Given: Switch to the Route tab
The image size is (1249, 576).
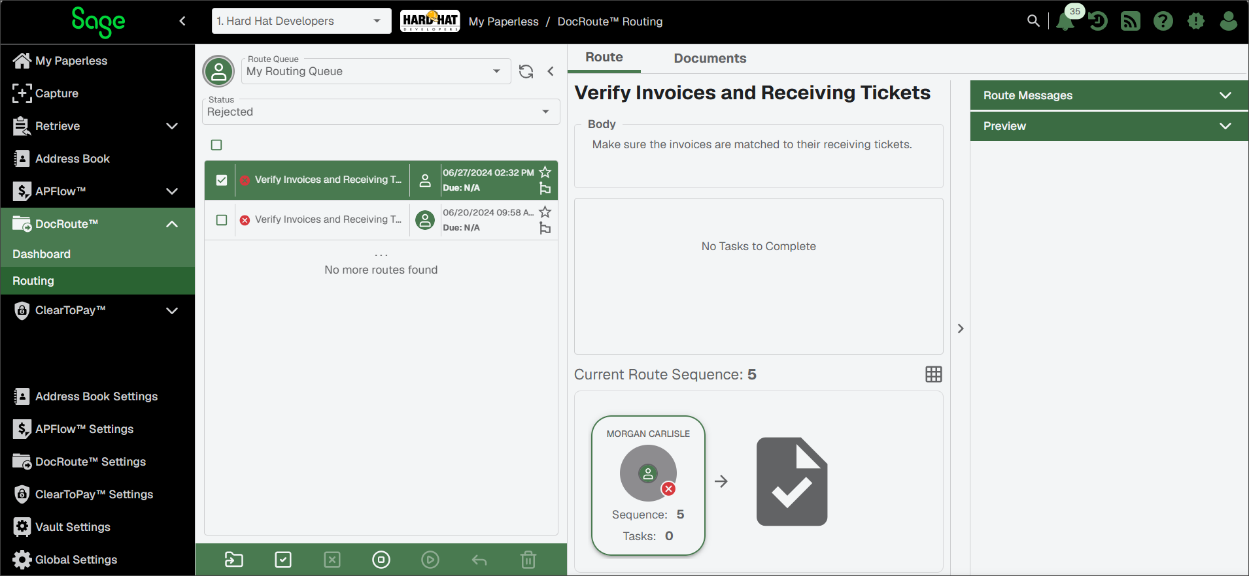Looking at the screenshot, I should 604,57.
